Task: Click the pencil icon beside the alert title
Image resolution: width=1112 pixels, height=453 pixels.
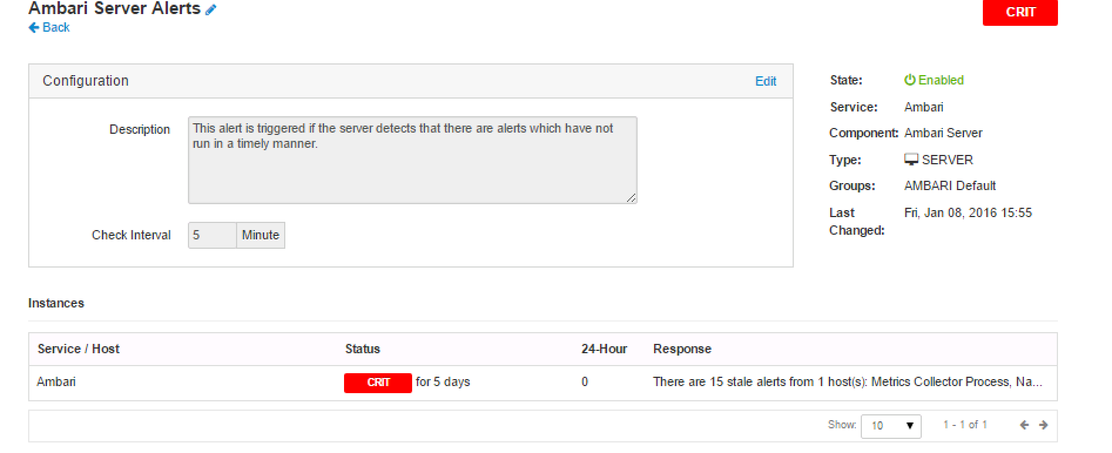Action: coord(211,9)
